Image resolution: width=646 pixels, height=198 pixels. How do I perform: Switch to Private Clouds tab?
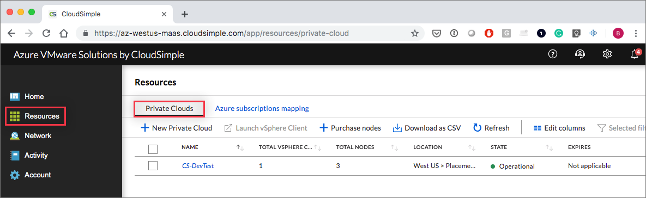[170, 109]
